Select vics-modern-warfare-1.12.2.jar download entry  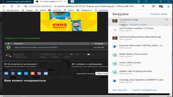click(140, 29)
